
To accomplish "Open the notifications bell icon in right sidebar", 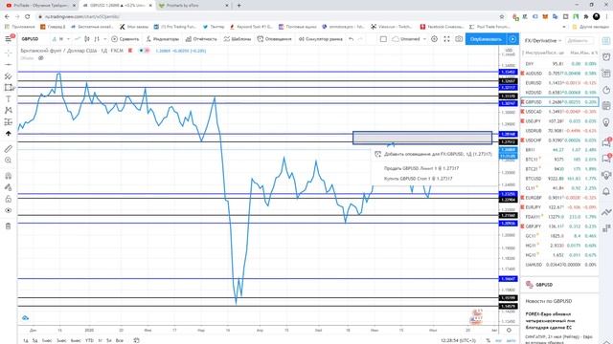I will coord(606,191).
